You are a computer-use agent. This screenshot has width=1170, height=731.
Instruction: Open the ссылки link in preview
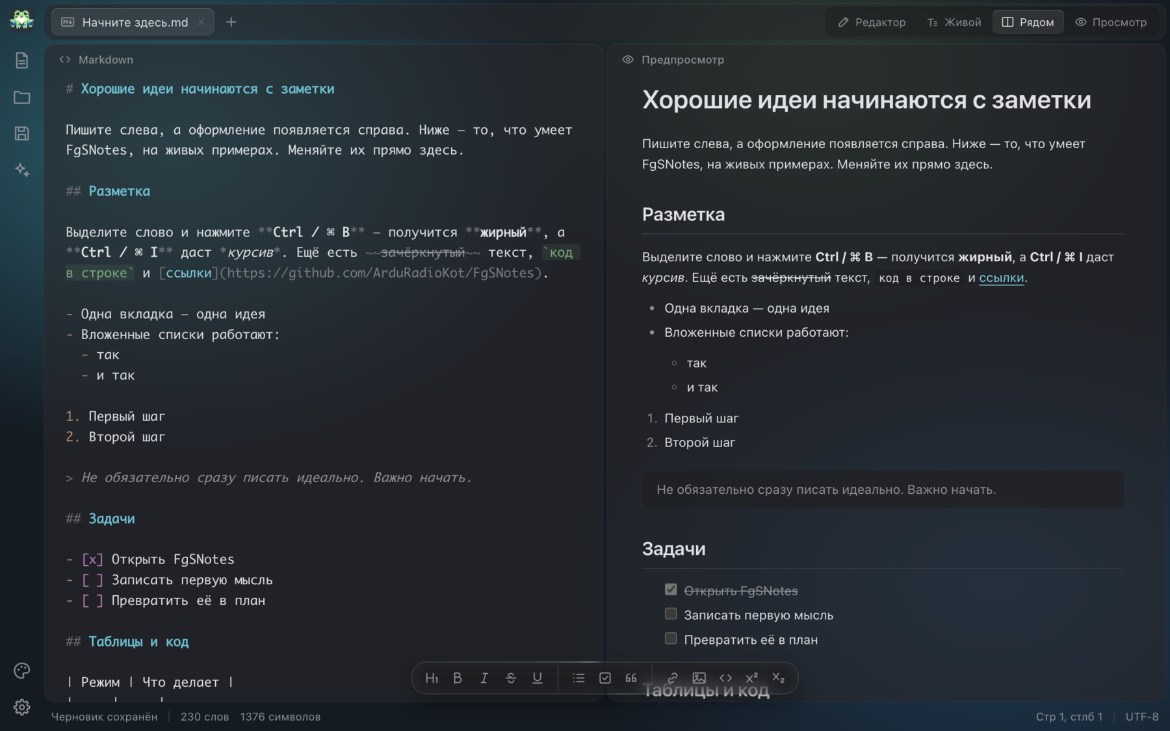1001,277
